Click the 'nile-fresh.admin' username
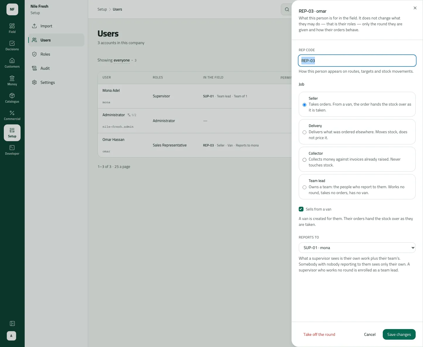 pos(118,127)
